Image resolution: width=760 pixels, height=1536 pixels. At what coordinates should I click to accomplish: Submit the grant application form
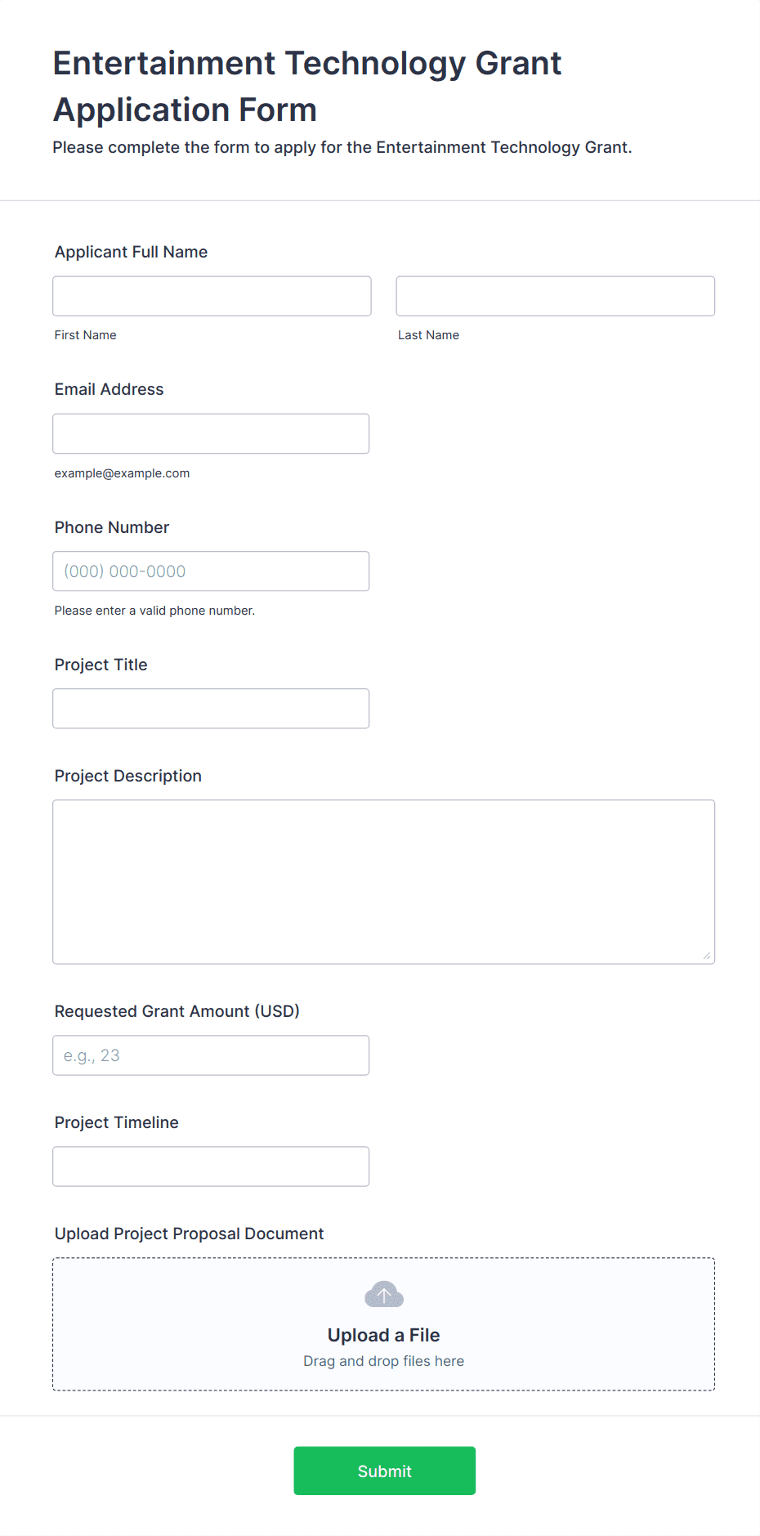coord(384,1471)
